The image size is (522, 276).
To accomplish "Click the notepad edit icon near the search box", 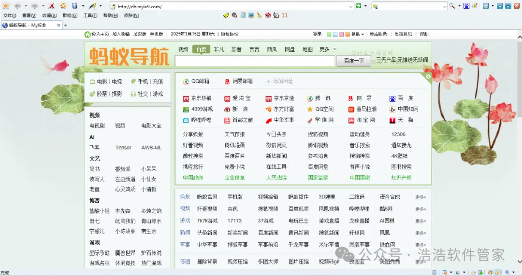I will tap(475, 6).
